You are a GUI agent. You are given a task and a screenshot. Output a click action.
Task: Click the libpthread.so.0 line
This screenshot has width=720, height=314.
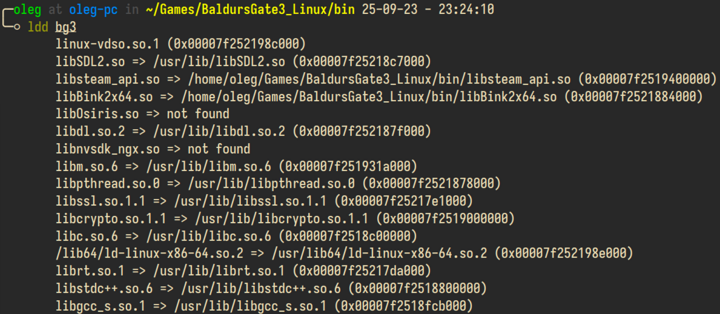coord(278,184)
